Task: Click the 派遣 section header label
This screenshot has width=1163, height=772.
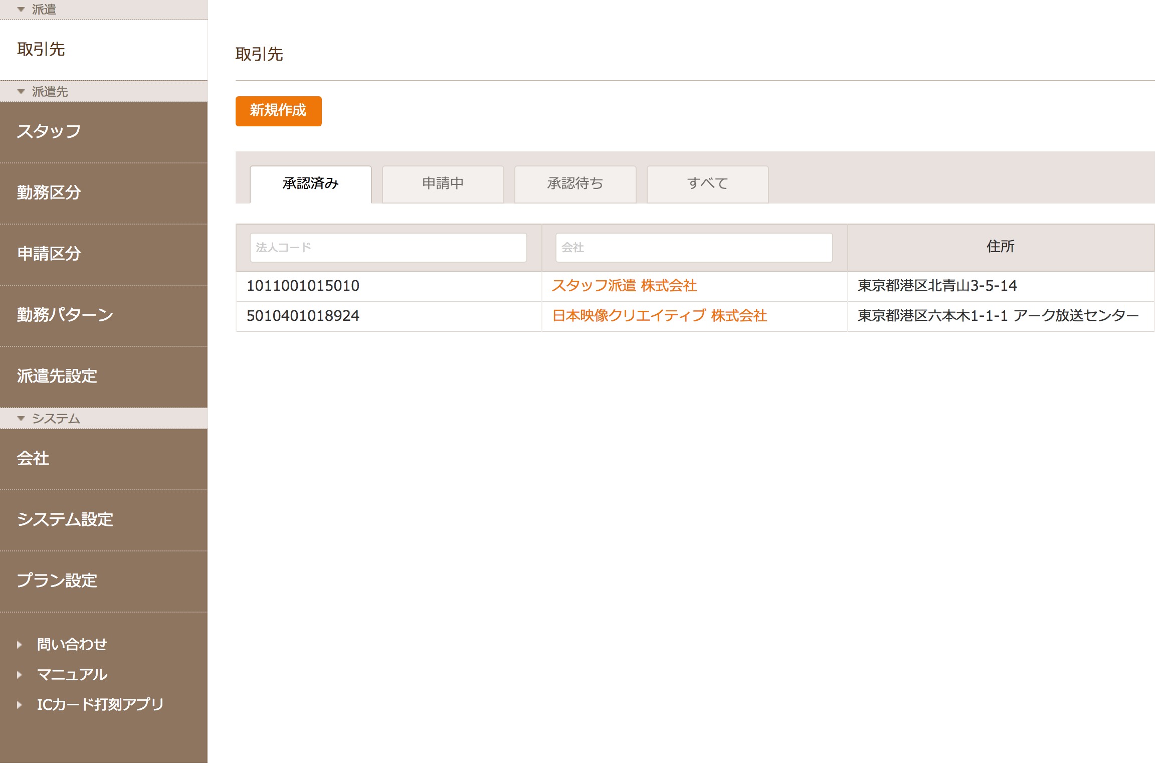Action: pos(44,10)
